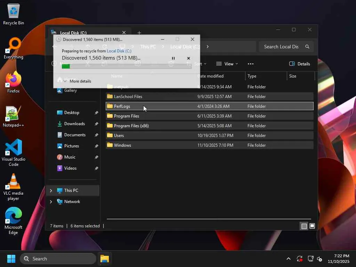356x267 pixels.
Task: Select This PC in navigation pane
Action: click(x=73, y=191)
